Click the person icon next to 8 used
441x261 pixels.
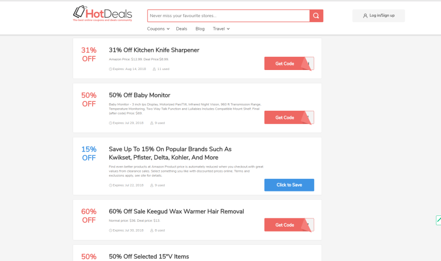[x=152, y=230]
